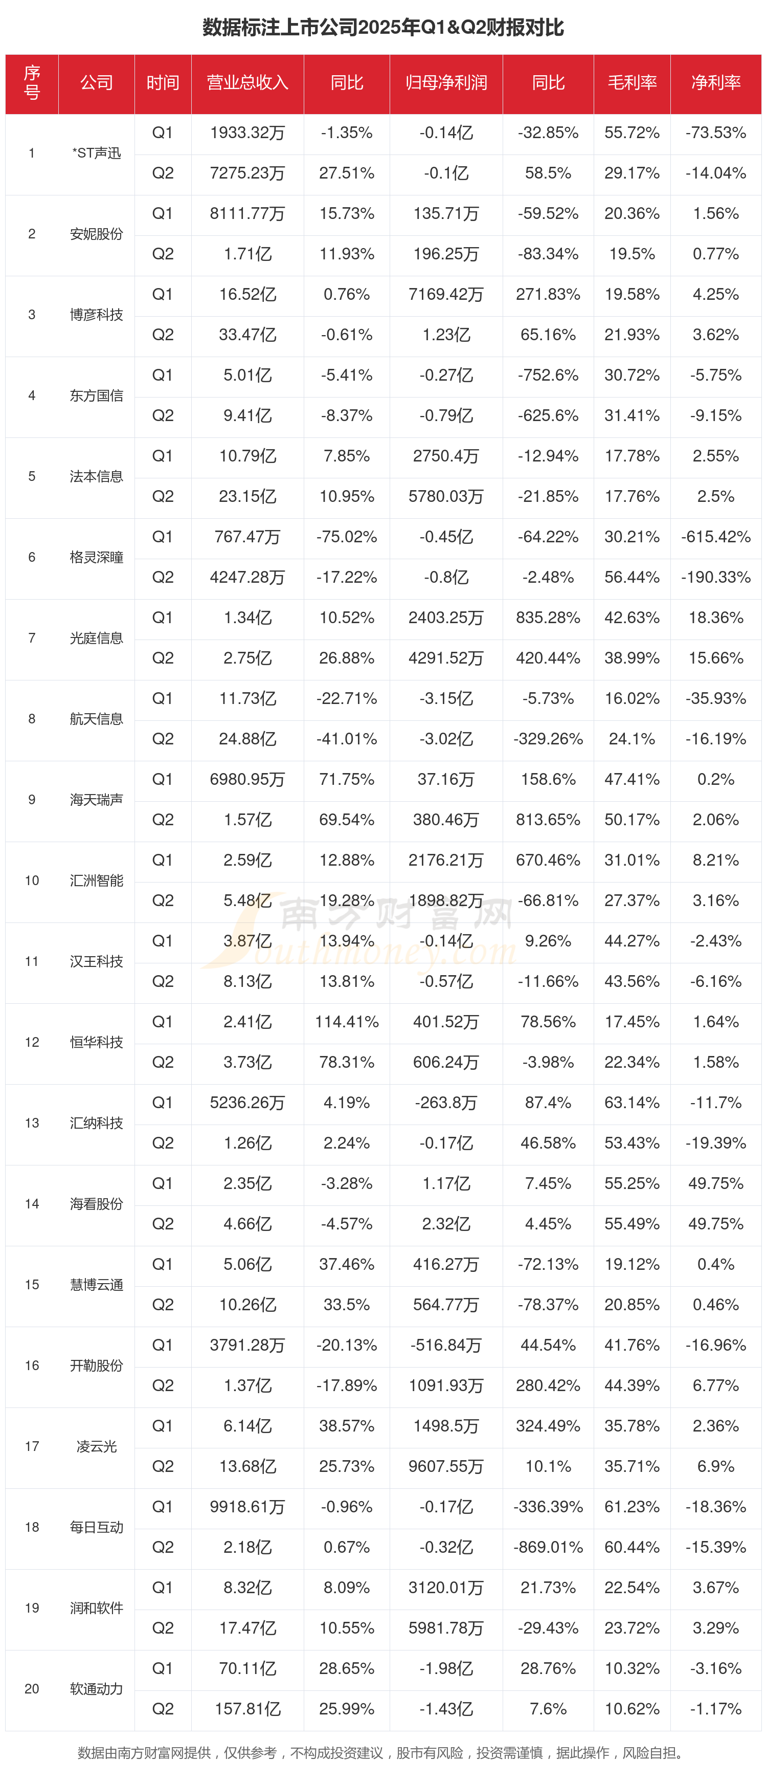Viewport: 767px width, 1783px height.
Task: Select the 835.28% growth cell
Action: 548,618
